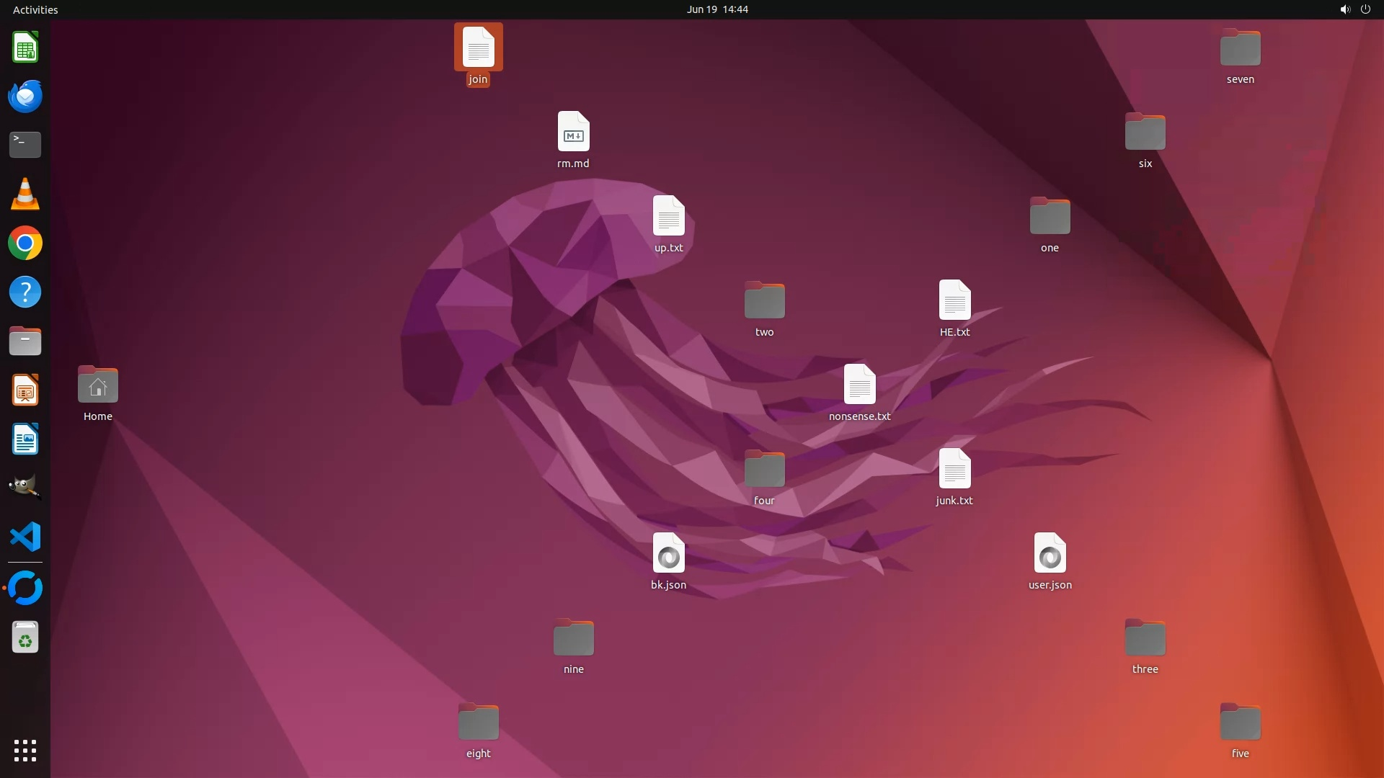
Task: Open LibreOffice Calc from the dock
Action: tap(25, 48)
